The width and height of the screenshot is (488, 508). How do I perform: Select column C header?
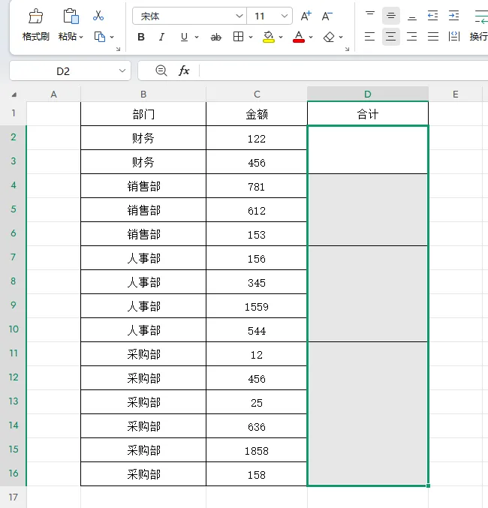pos(257,94)
